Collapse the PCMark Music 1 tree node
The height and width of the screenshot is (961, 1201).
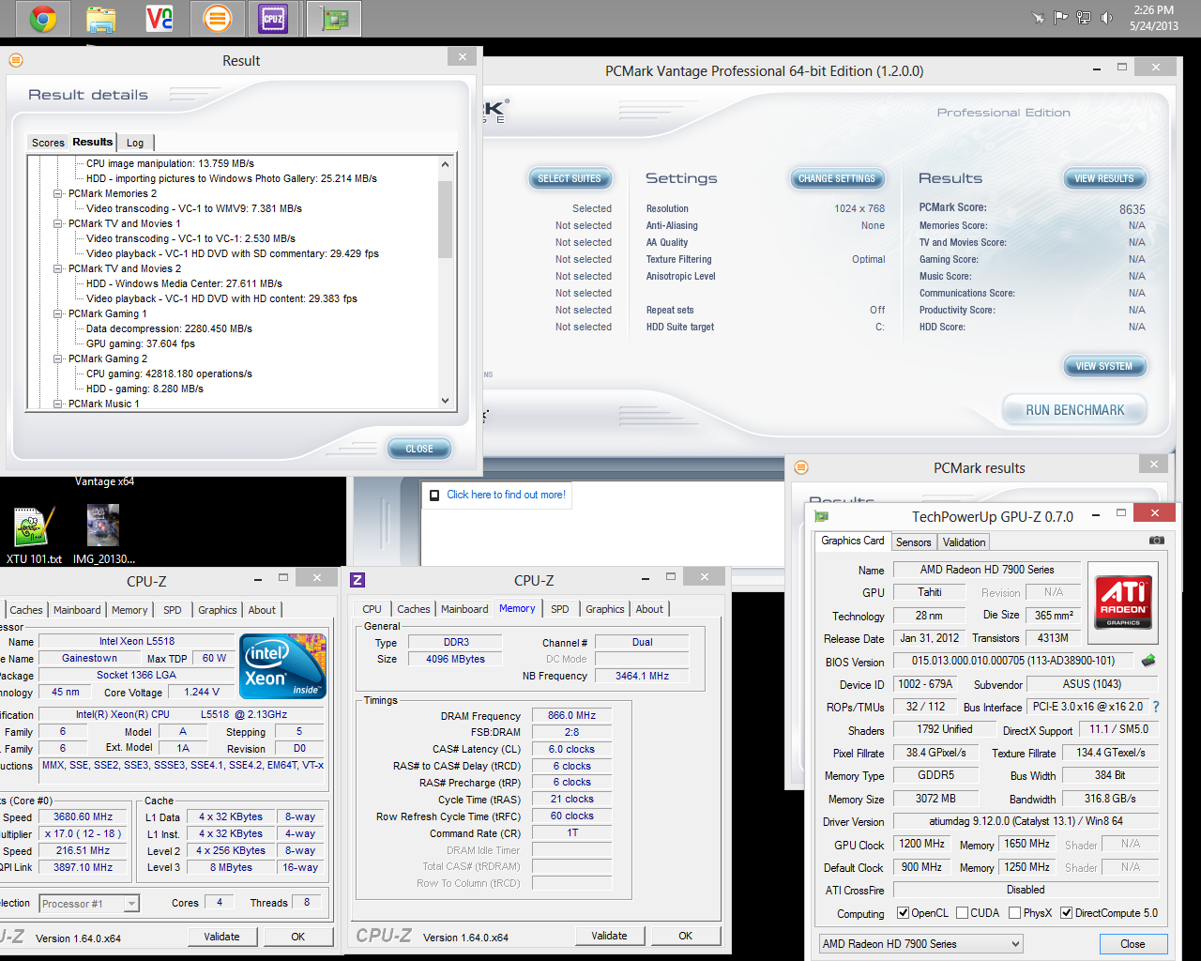58,404
